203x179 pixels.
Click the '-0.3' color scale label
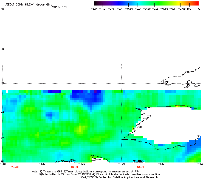138,9
